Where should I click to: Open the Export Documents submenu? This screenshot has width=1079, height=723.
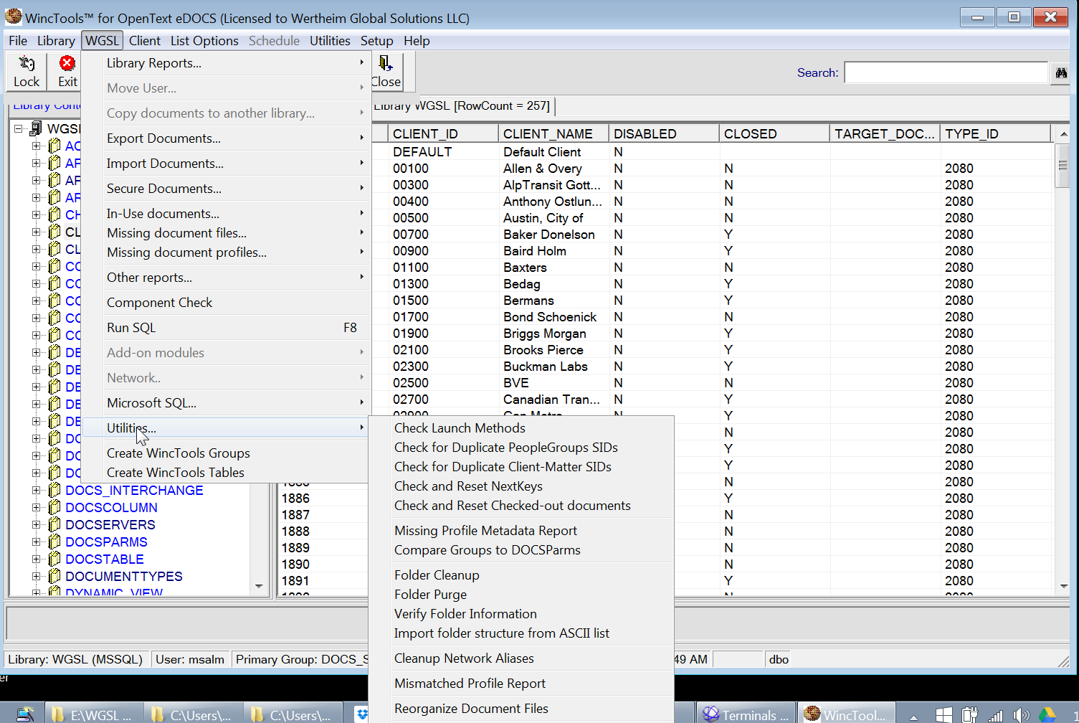pos(227,138)
